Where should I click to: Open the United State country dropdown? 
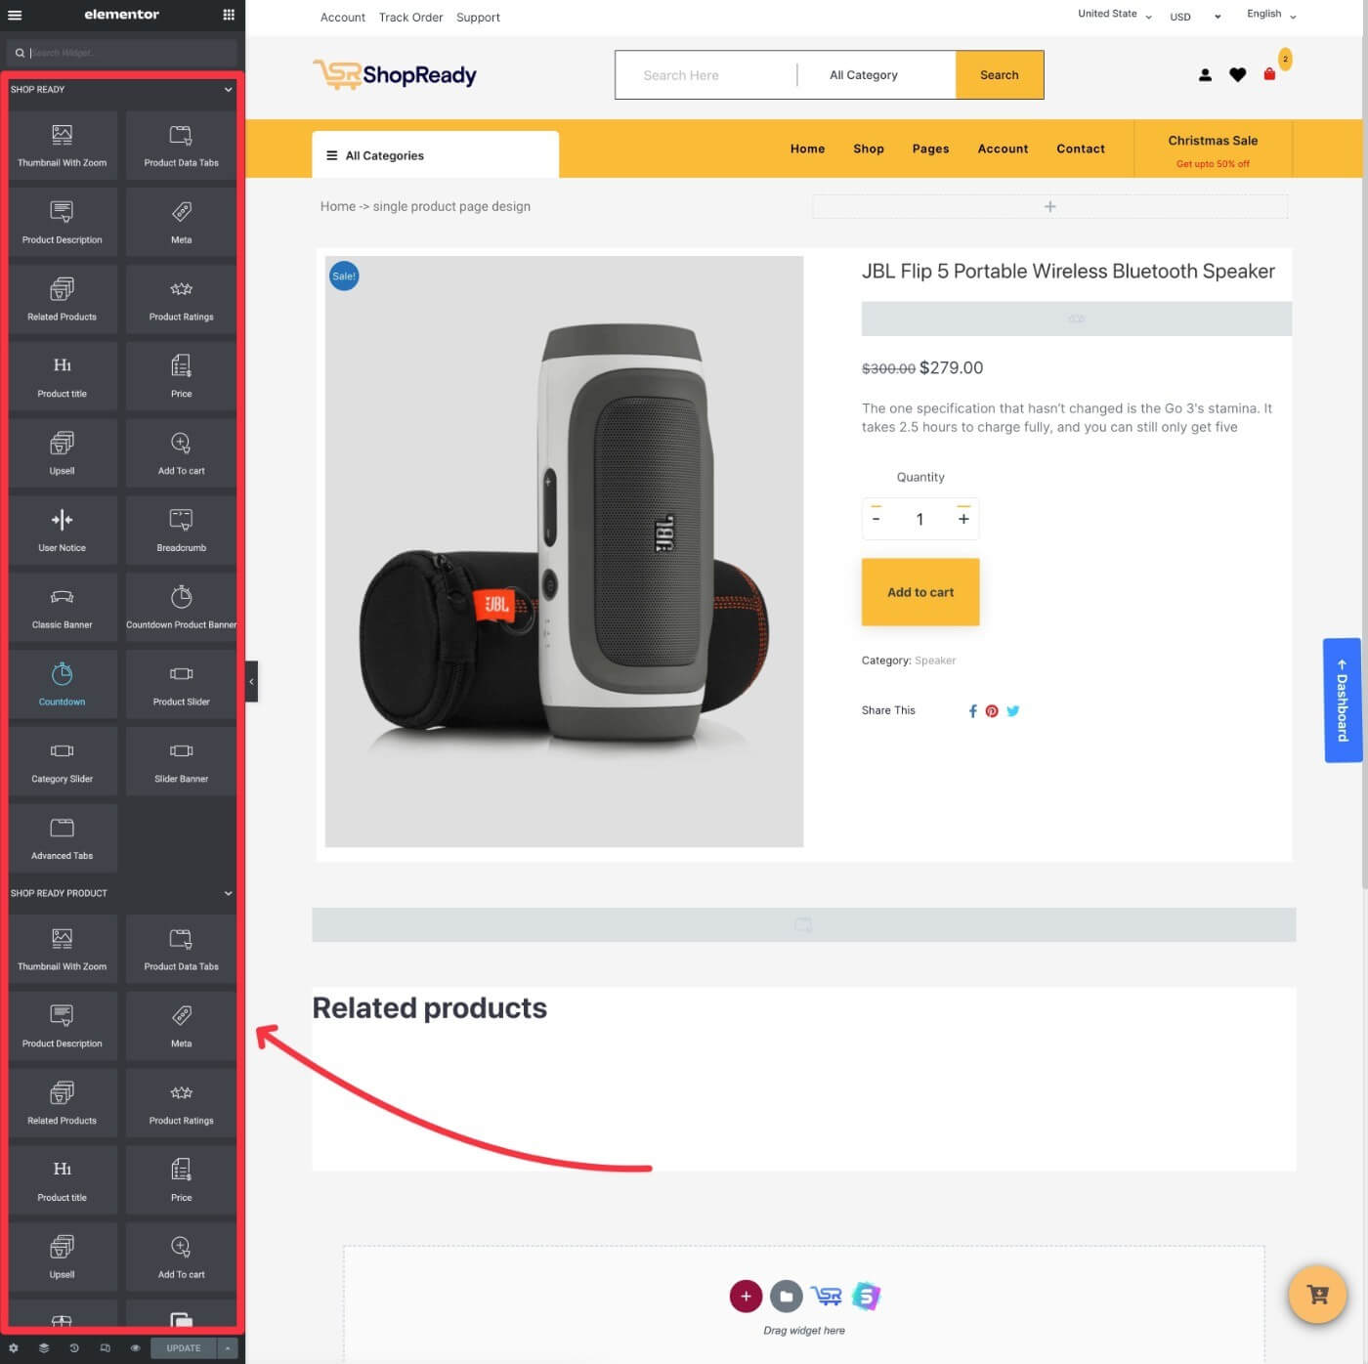coord(1115,15)
